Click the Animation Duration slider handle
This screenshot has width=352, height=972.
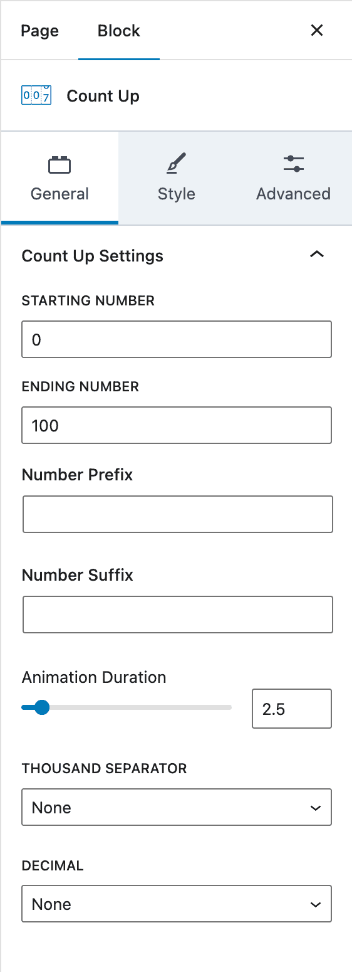point(41,707)
